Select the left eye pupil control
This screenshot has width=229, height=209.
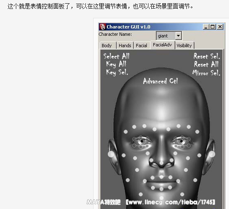pos(142,141)
